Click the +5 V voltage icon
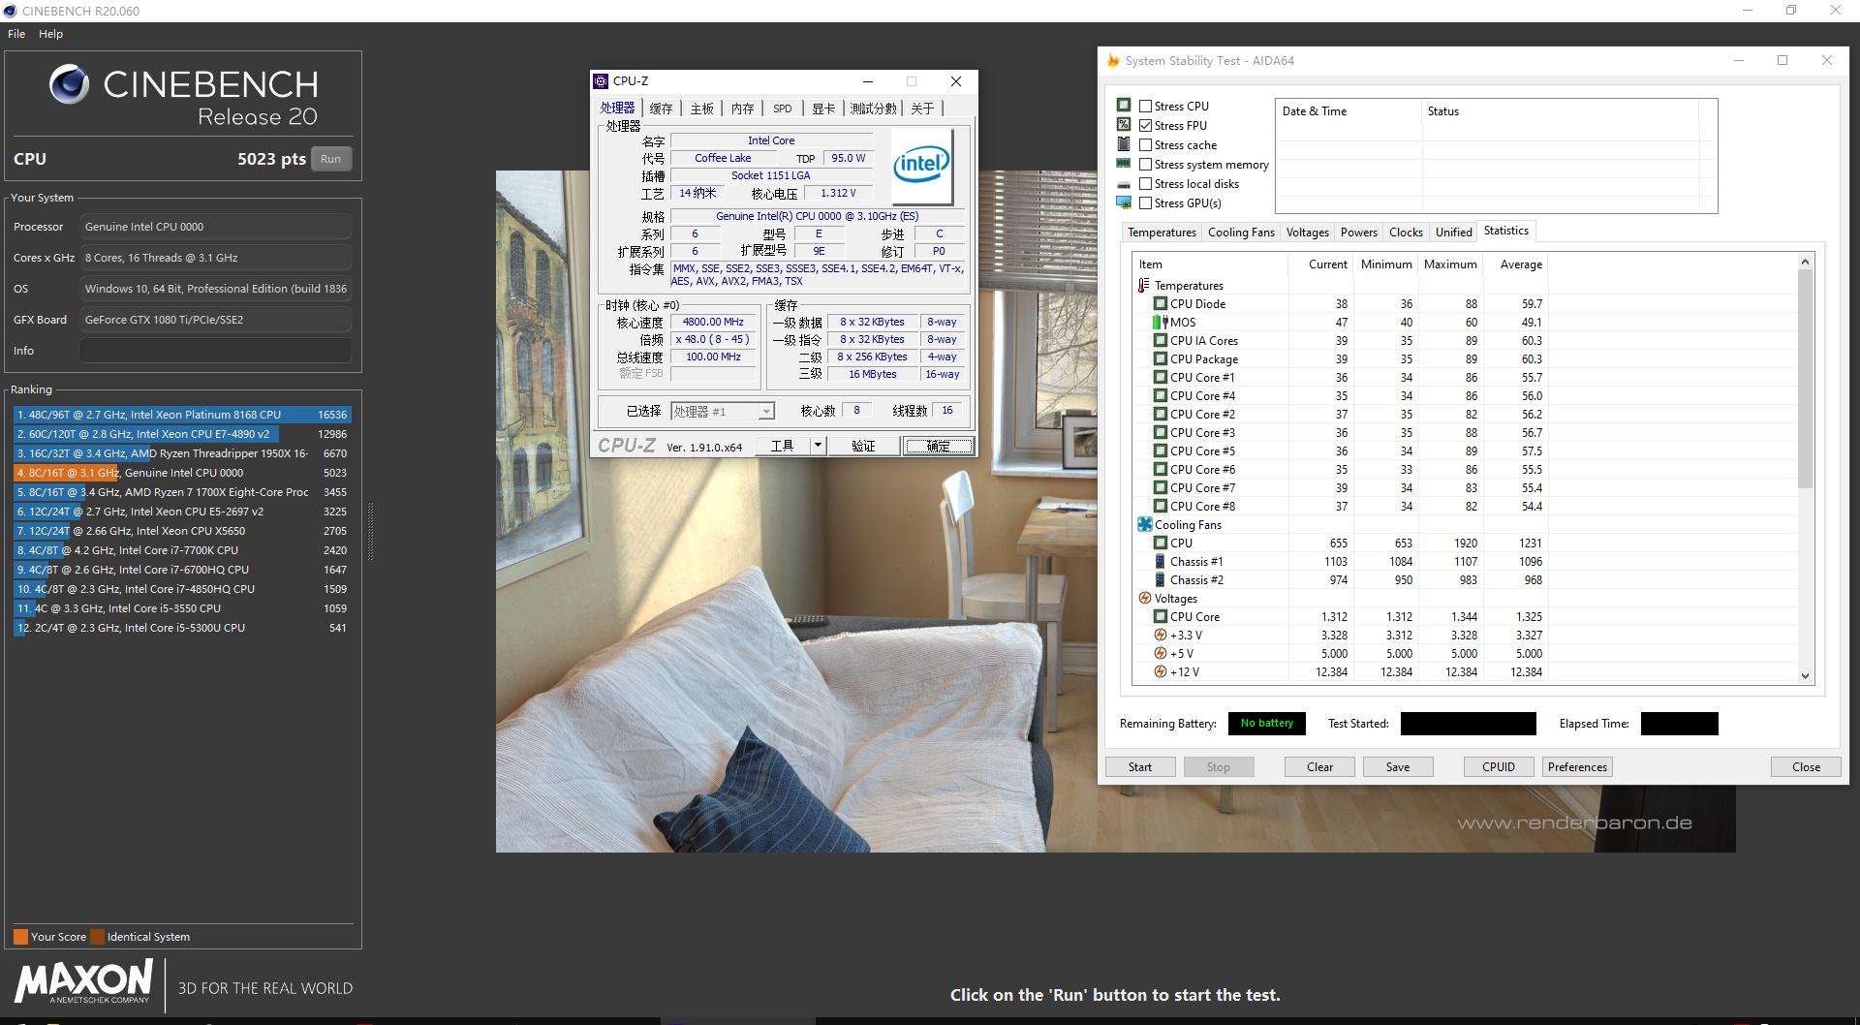 1160,654
